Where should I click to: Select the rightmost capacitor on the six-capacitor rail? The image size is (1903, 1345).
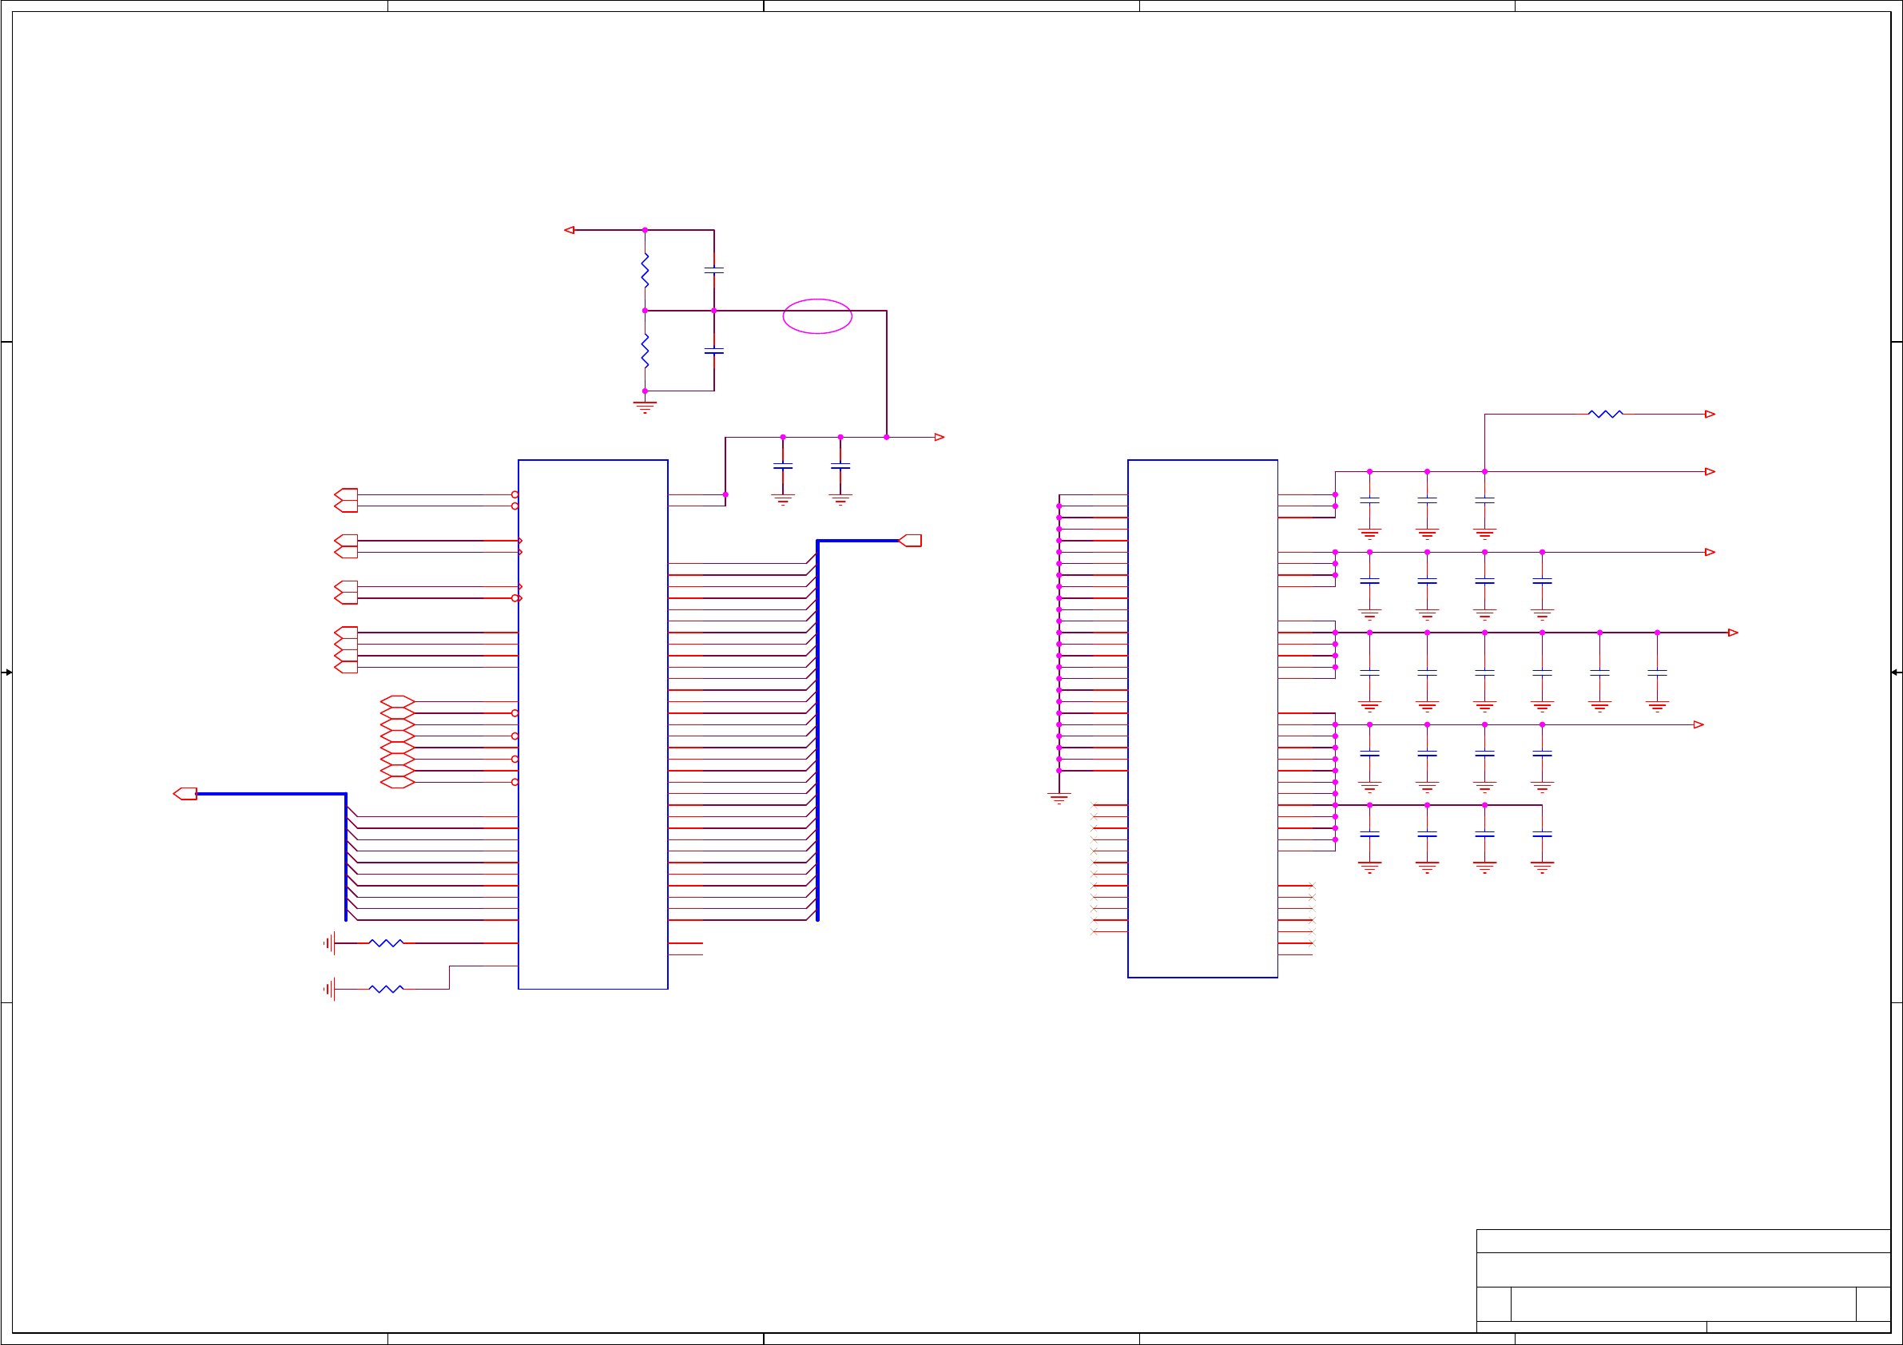1657,673
